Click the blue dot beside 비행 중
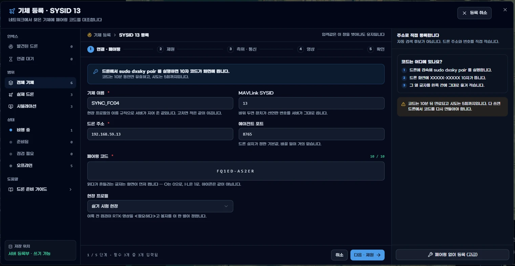Screen dimensions: 515x266 click(x=11, y=130)
